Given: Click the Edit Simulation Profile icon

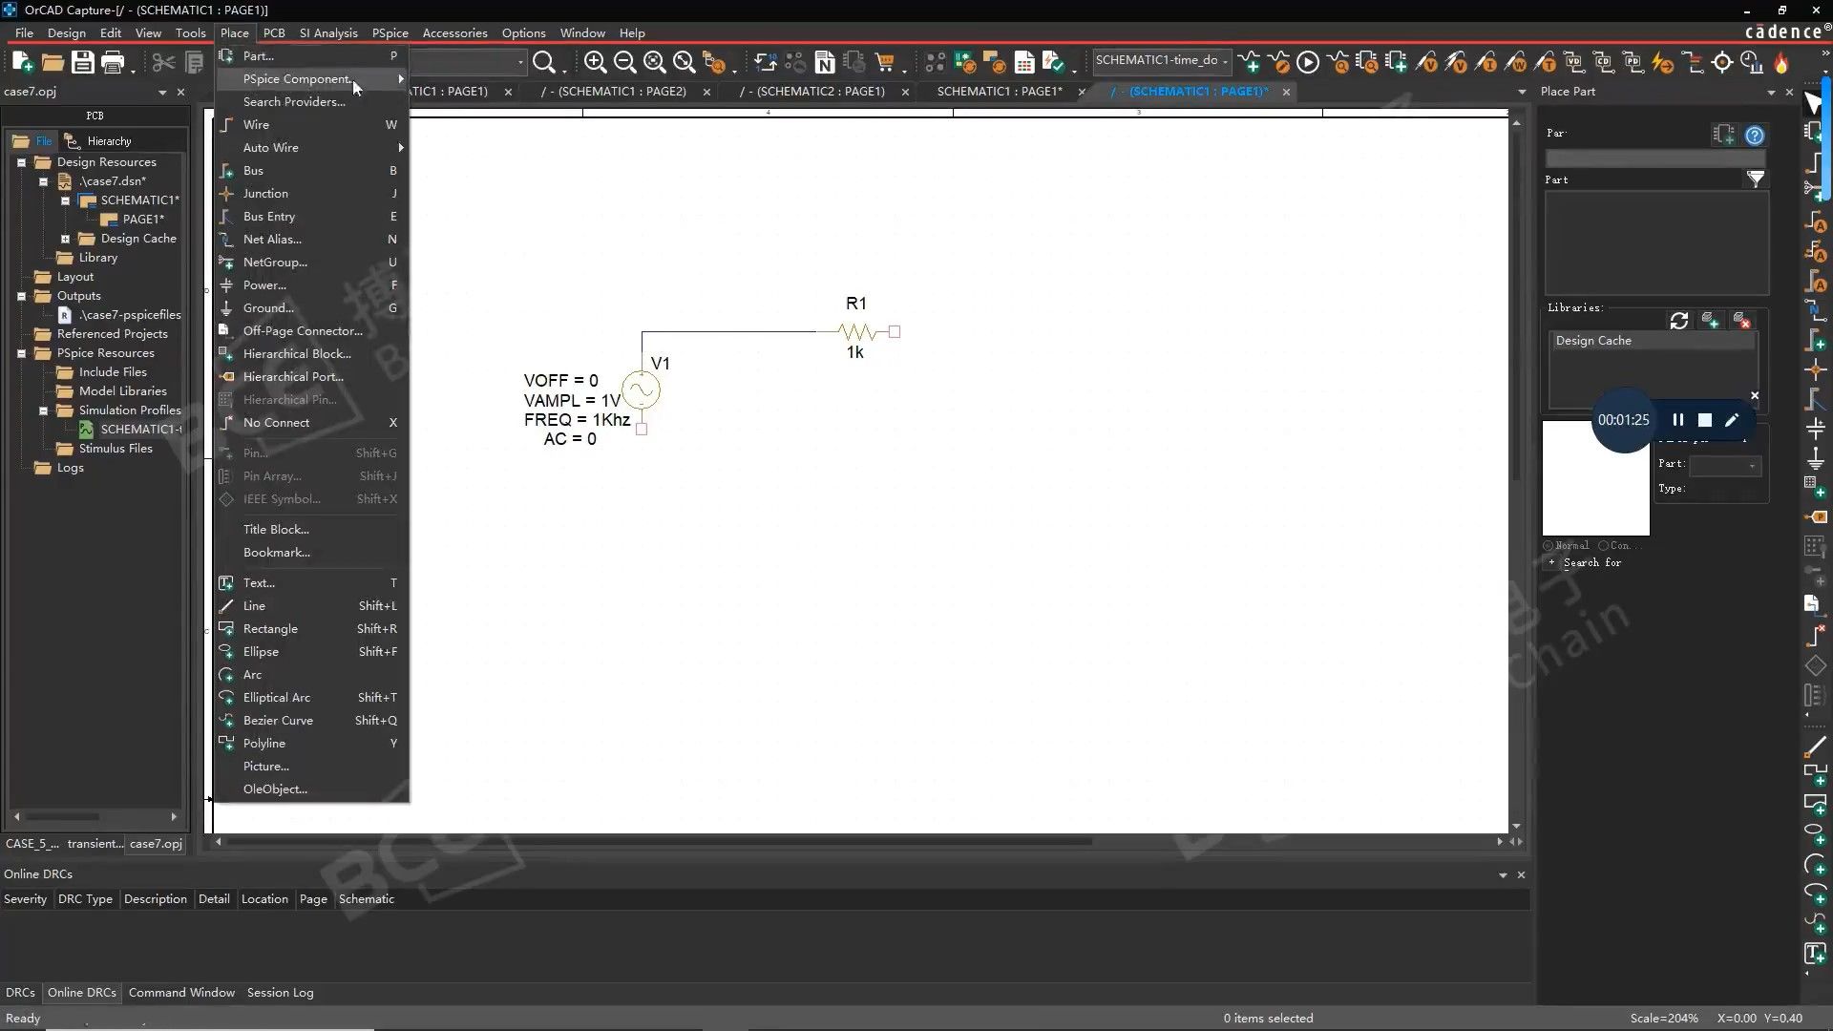Looking at the screenshot, I should pos(1278,63).
